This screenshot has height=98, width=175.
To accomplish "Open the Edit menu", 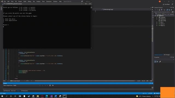I will (x=8, y=1).
